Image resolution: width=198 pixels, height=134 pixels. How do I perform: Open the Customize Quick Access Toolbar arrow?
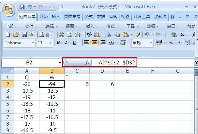point(62,7)
